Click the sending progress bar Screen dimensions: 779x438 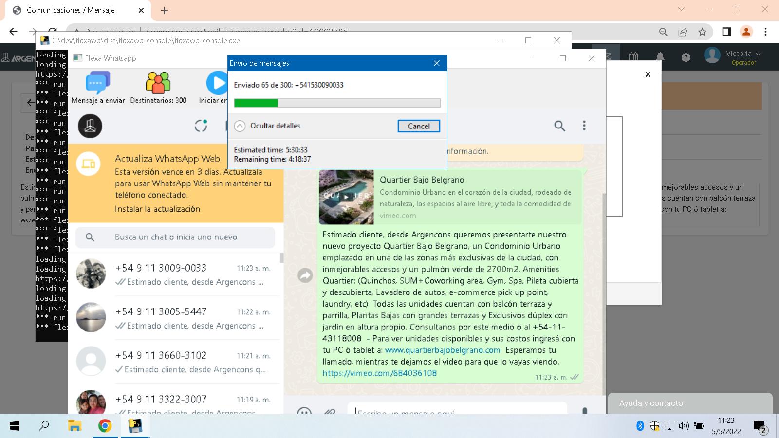pyautogui.click(x=337, y=103)
